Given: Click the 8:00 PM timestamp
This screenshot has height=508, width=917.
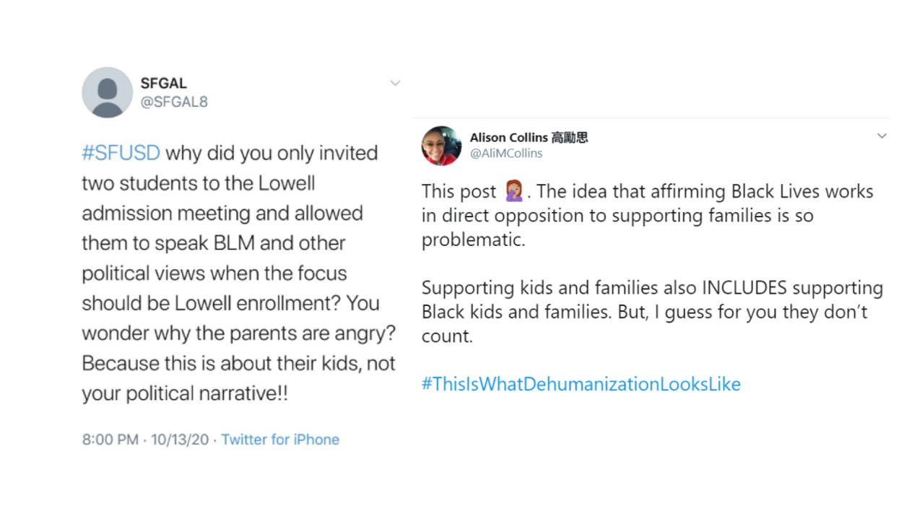Looking at the screenshot, I should click(110, 439).
